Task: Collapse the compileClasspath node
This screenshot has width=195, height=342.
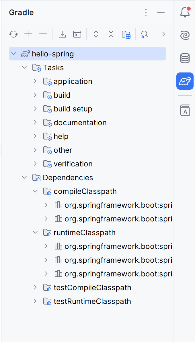Action: click(x=35, y=191)
